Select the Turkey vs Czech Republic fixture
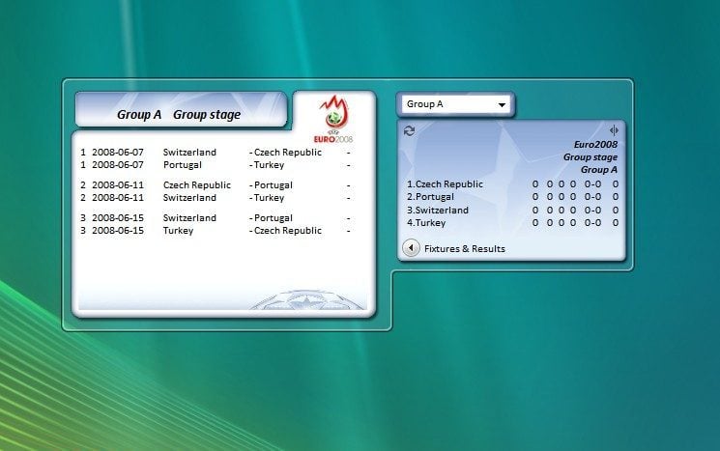Screen dimensions: 720x451 (215, 231)
